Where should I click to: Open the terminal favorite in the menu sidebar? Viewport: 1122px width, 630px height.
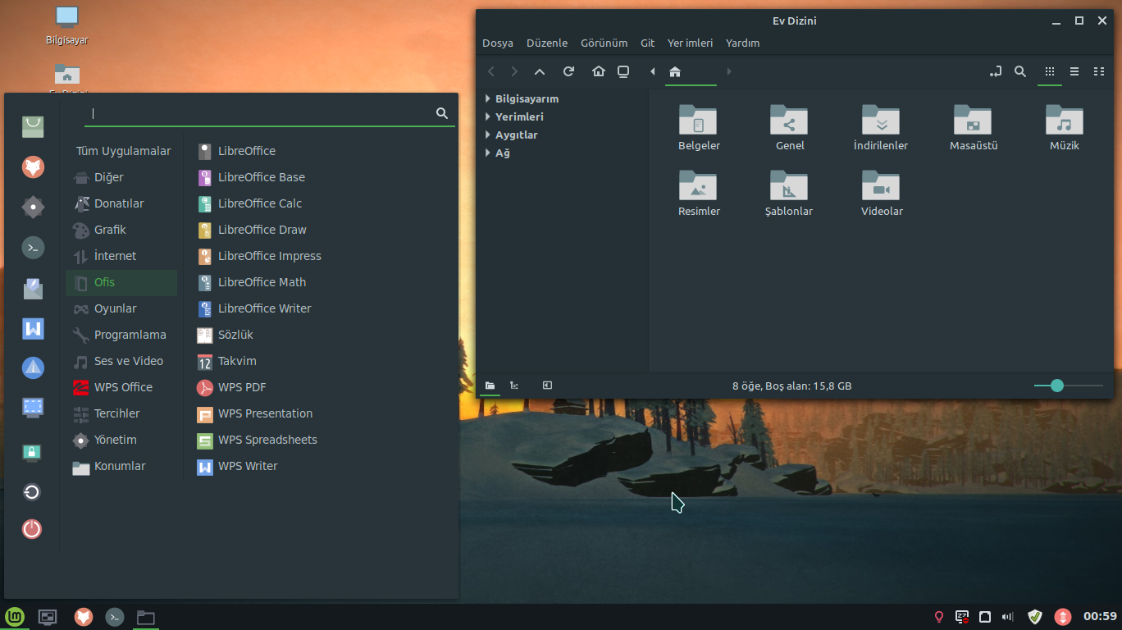33,248
